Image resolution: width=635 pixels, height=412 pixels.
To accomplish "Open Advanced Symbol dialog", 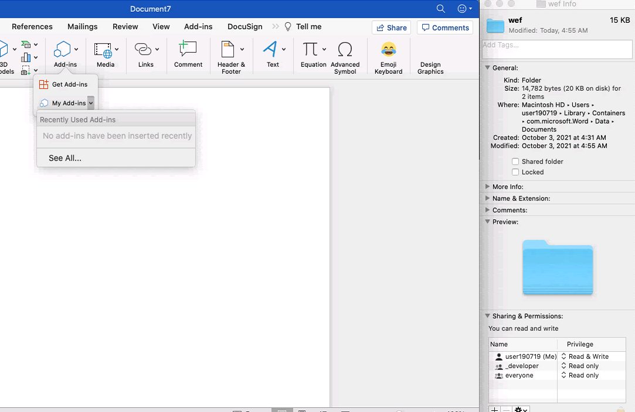I will point(345,56).
